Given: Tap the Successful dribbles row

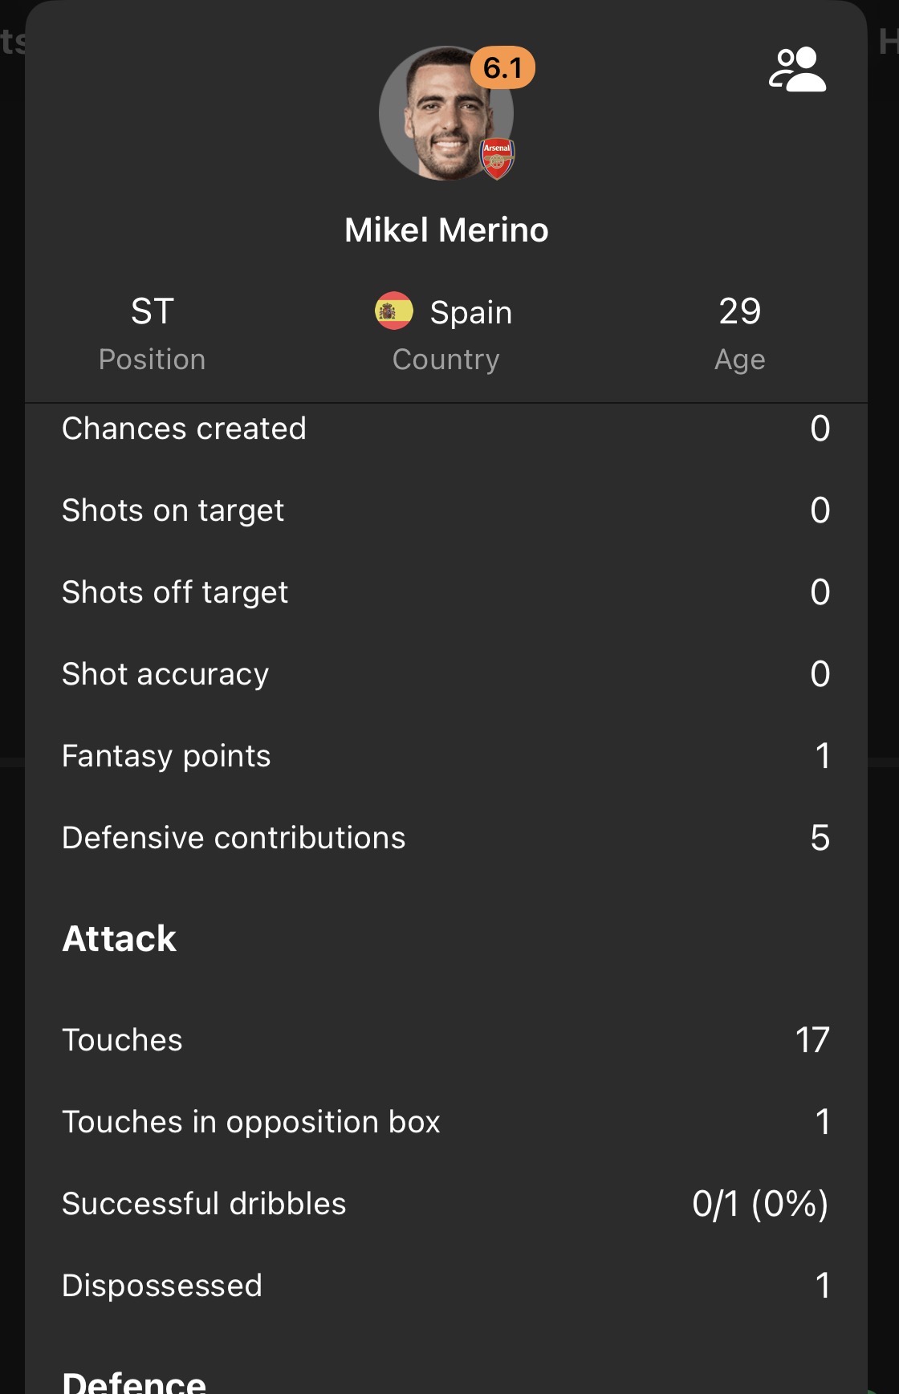Looking at the screenshot, I should (446, 1204).
